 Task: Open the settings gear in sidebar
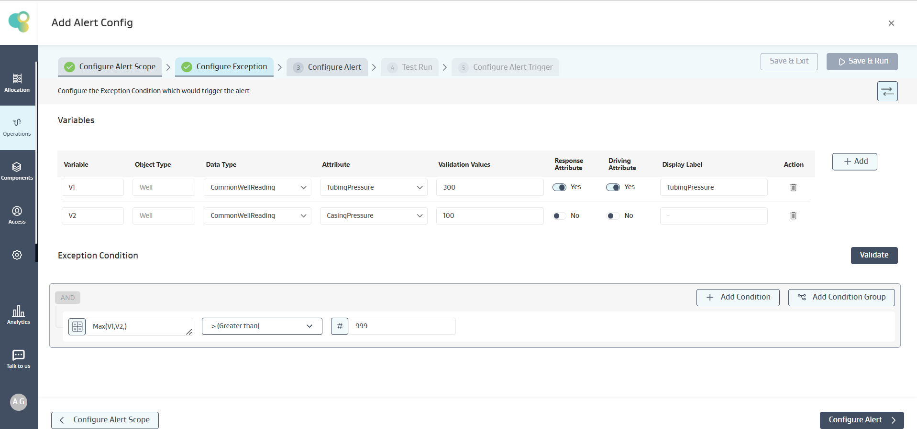tap(17, 255)
